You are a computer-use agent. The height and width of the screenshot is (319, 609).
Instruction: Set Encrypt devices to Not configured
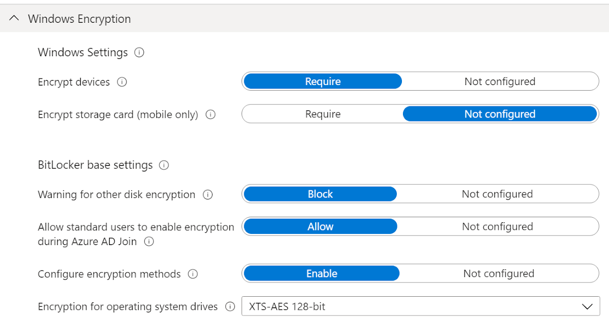[499, 81]
